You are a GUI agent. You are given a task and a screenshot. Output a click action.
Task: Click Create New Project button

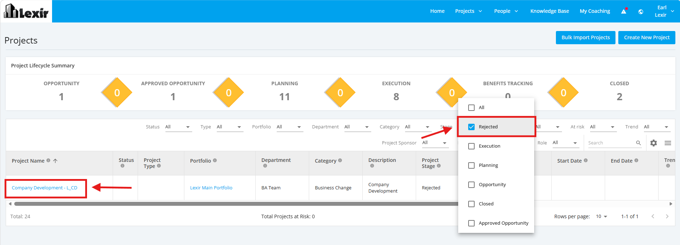(x=647, y=37)
